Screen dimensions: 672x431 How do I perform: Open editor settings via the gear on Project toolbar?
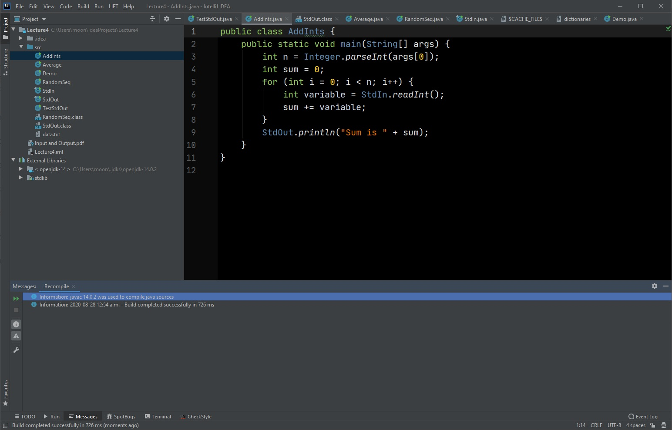[167, 19]
